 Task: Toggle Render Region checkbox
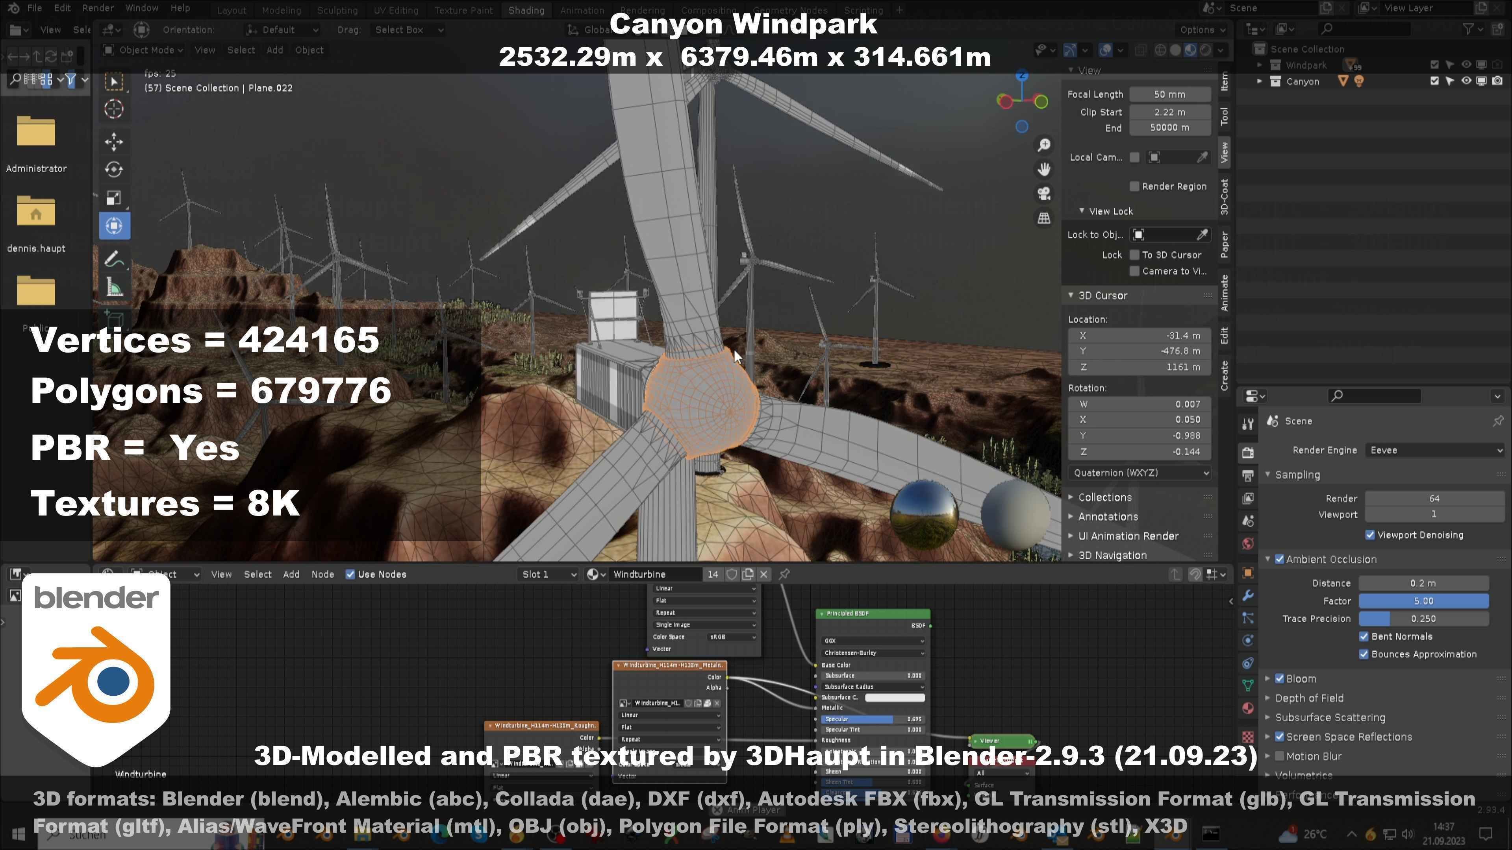point(1134,187)
